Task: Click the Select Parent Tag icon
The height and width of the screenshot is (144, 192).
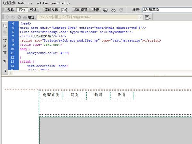Action: click(5, 60)
